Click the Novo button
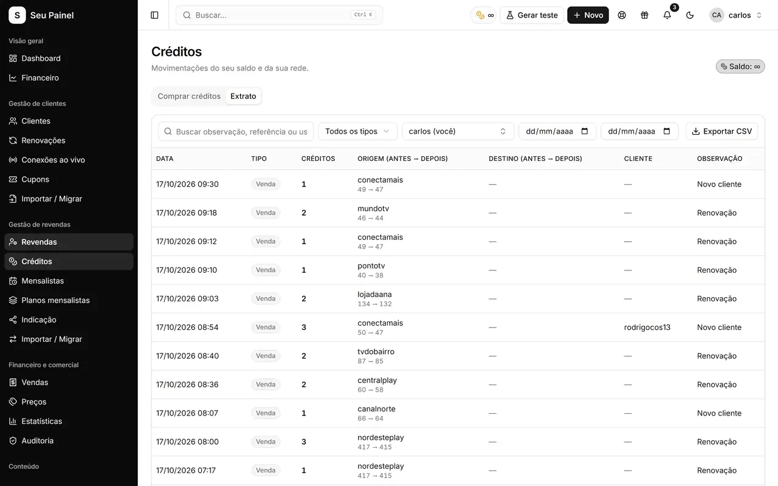The image size is (778, 486). tap(588, 15)
